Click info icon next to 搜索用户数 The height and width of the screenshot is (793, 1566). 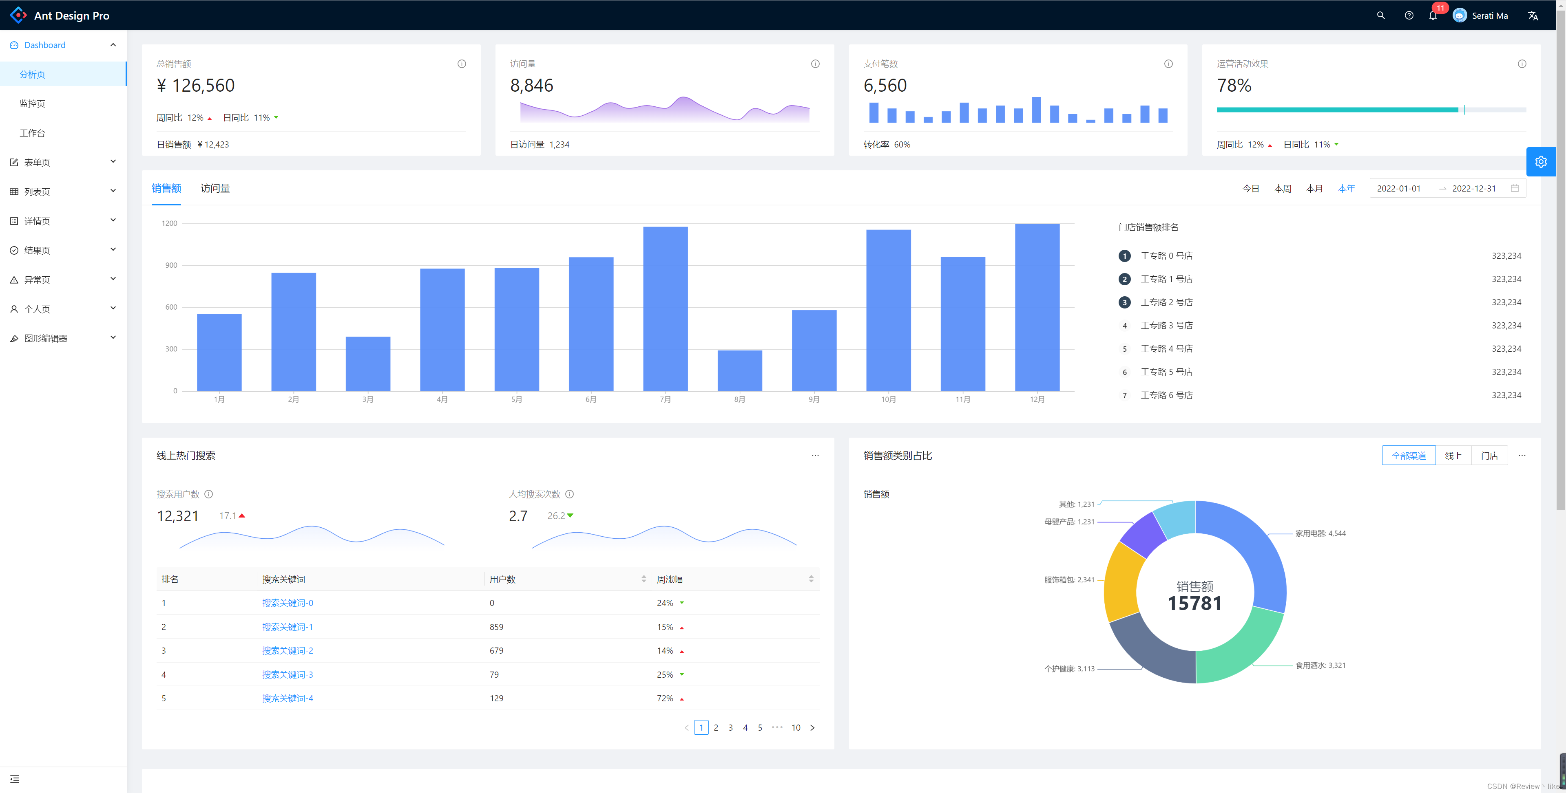click(x=208, y=494)
